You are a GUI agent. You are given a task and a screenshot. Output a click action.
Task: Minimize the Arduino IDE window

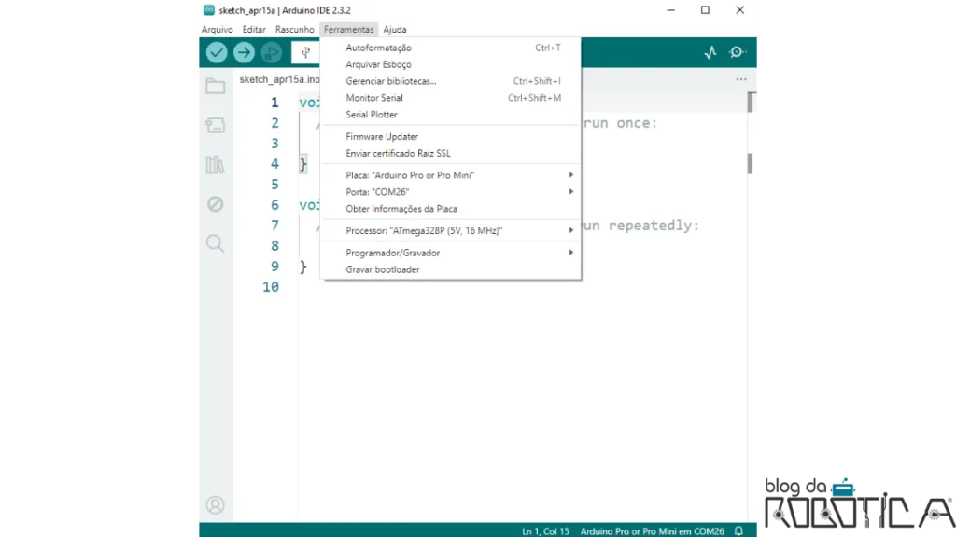(670, 10)
